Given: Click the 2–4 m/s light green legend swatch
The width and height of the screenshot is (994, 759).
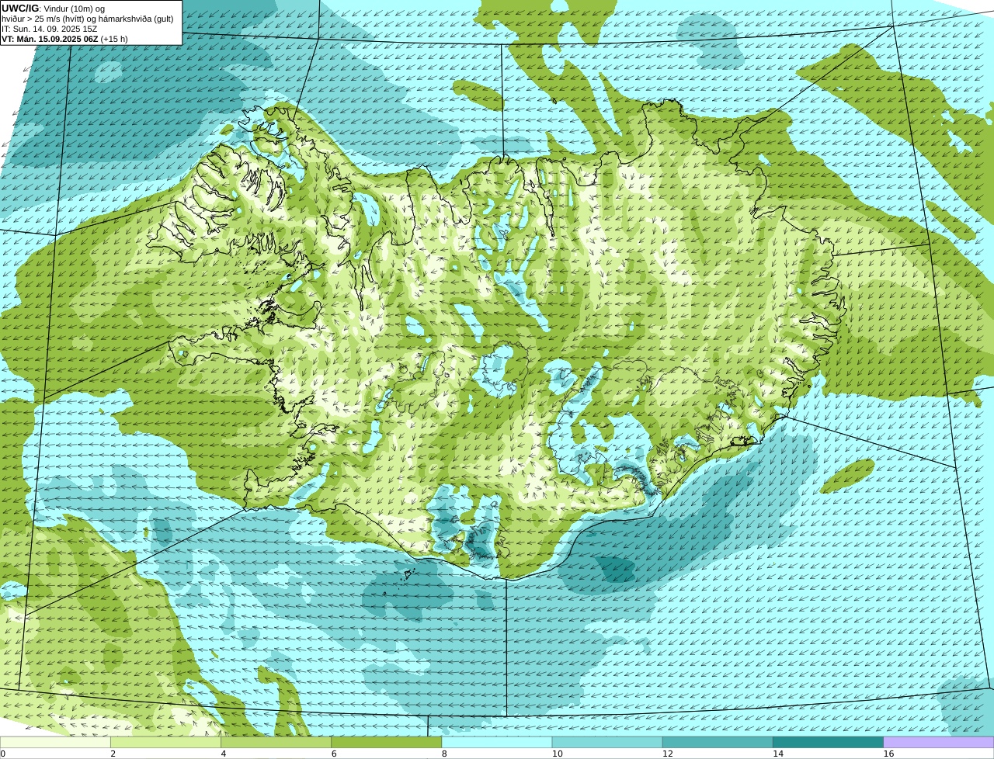Looking at the screenshot, I should pyautogui.click(x=165, y=742).
